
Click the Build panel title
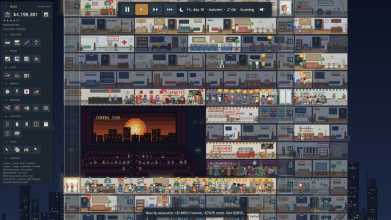(13, 7)
